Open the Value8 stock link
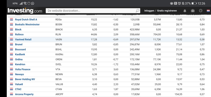 pos(19,84)
